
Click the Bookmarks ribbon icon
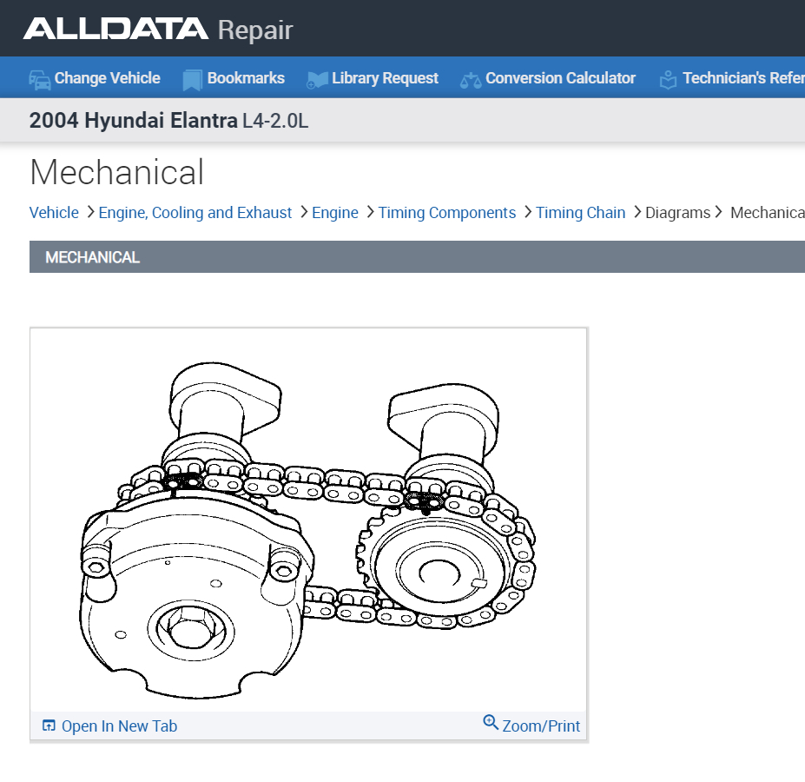[192, 80]
